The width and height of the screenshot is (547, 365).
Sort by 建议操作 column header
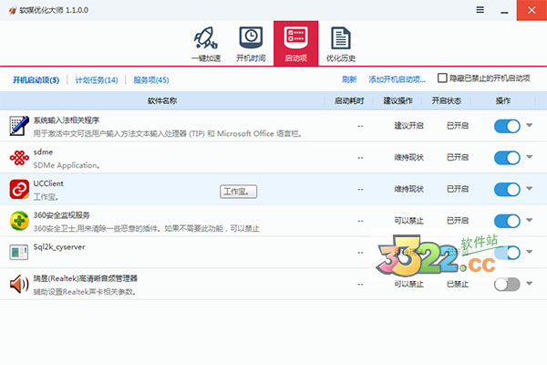[x=398, y=101]
